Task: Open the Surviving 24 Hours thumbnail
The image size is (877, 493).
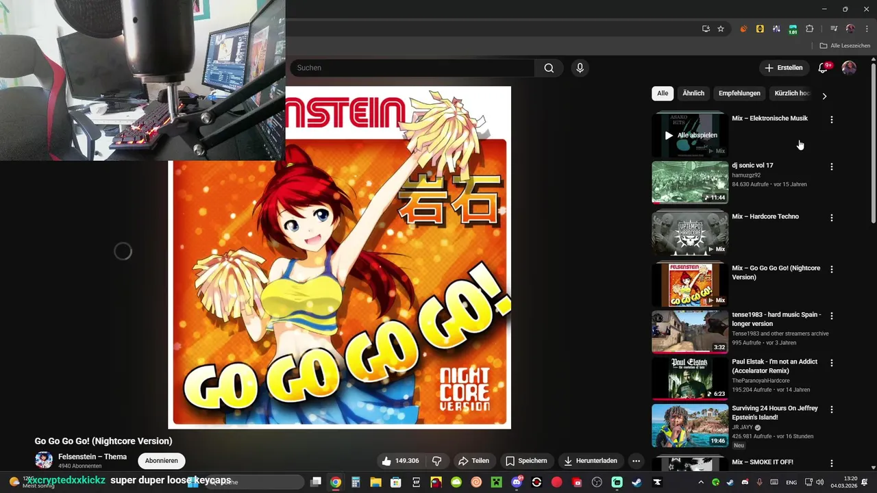Action: [x=690, y=425]
